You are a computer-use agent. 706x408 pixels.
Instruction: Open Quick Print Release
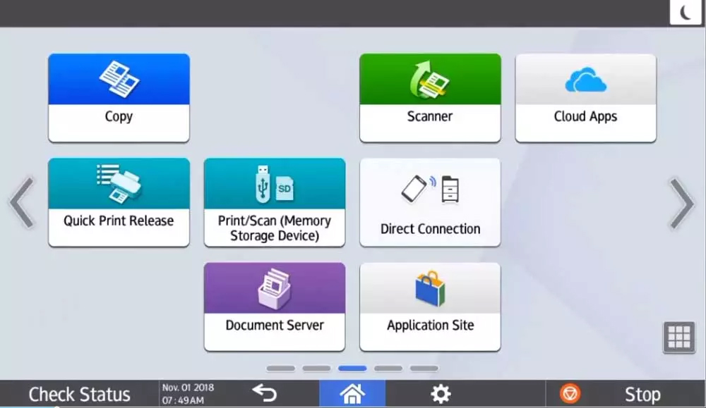pyautogui.click(x=119, y=202)
